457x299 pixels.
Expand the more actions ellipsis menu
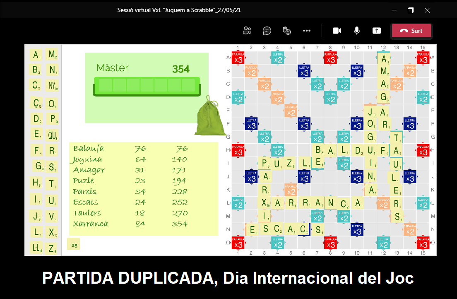[x=306, y=31]
